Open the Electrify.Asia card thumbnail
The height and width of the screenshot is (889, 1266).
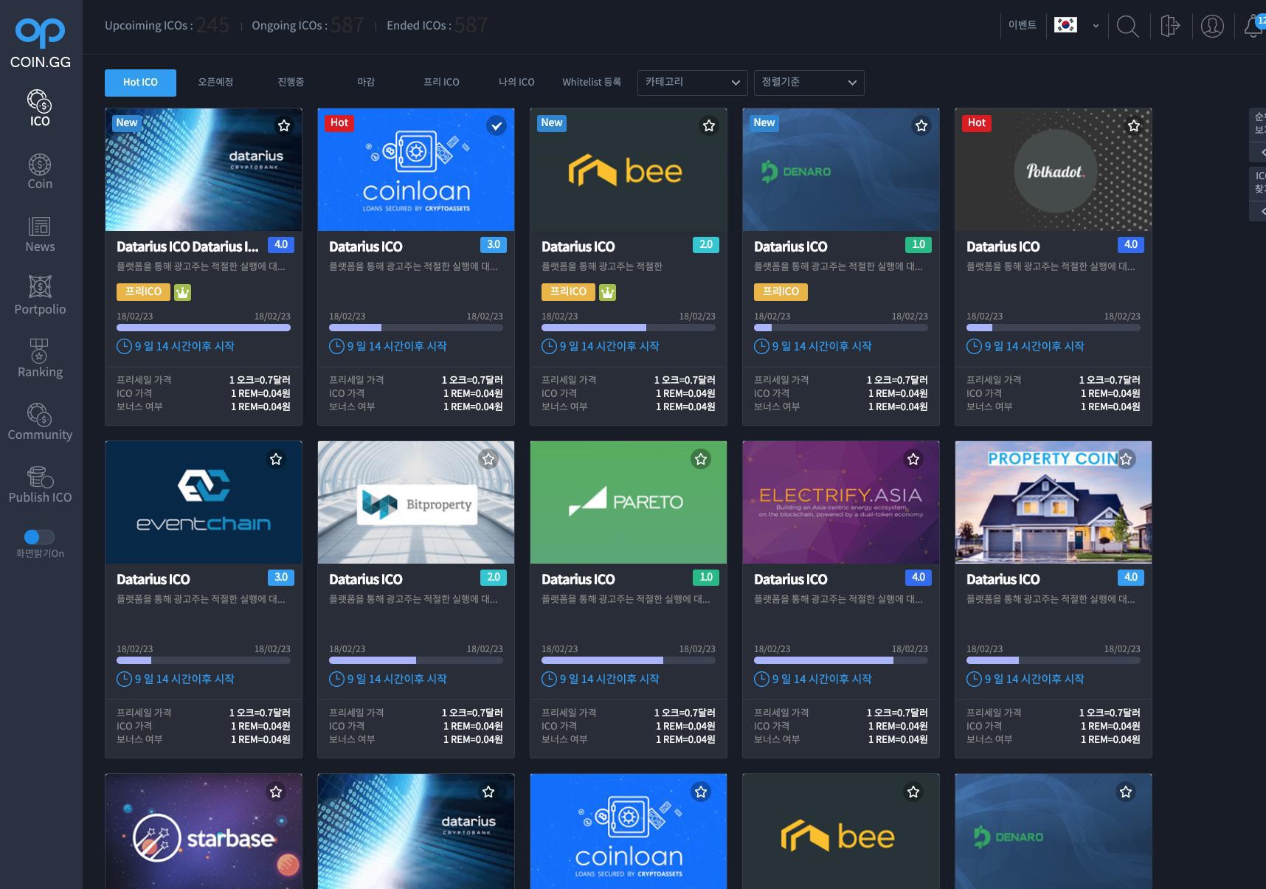point(841,502)
